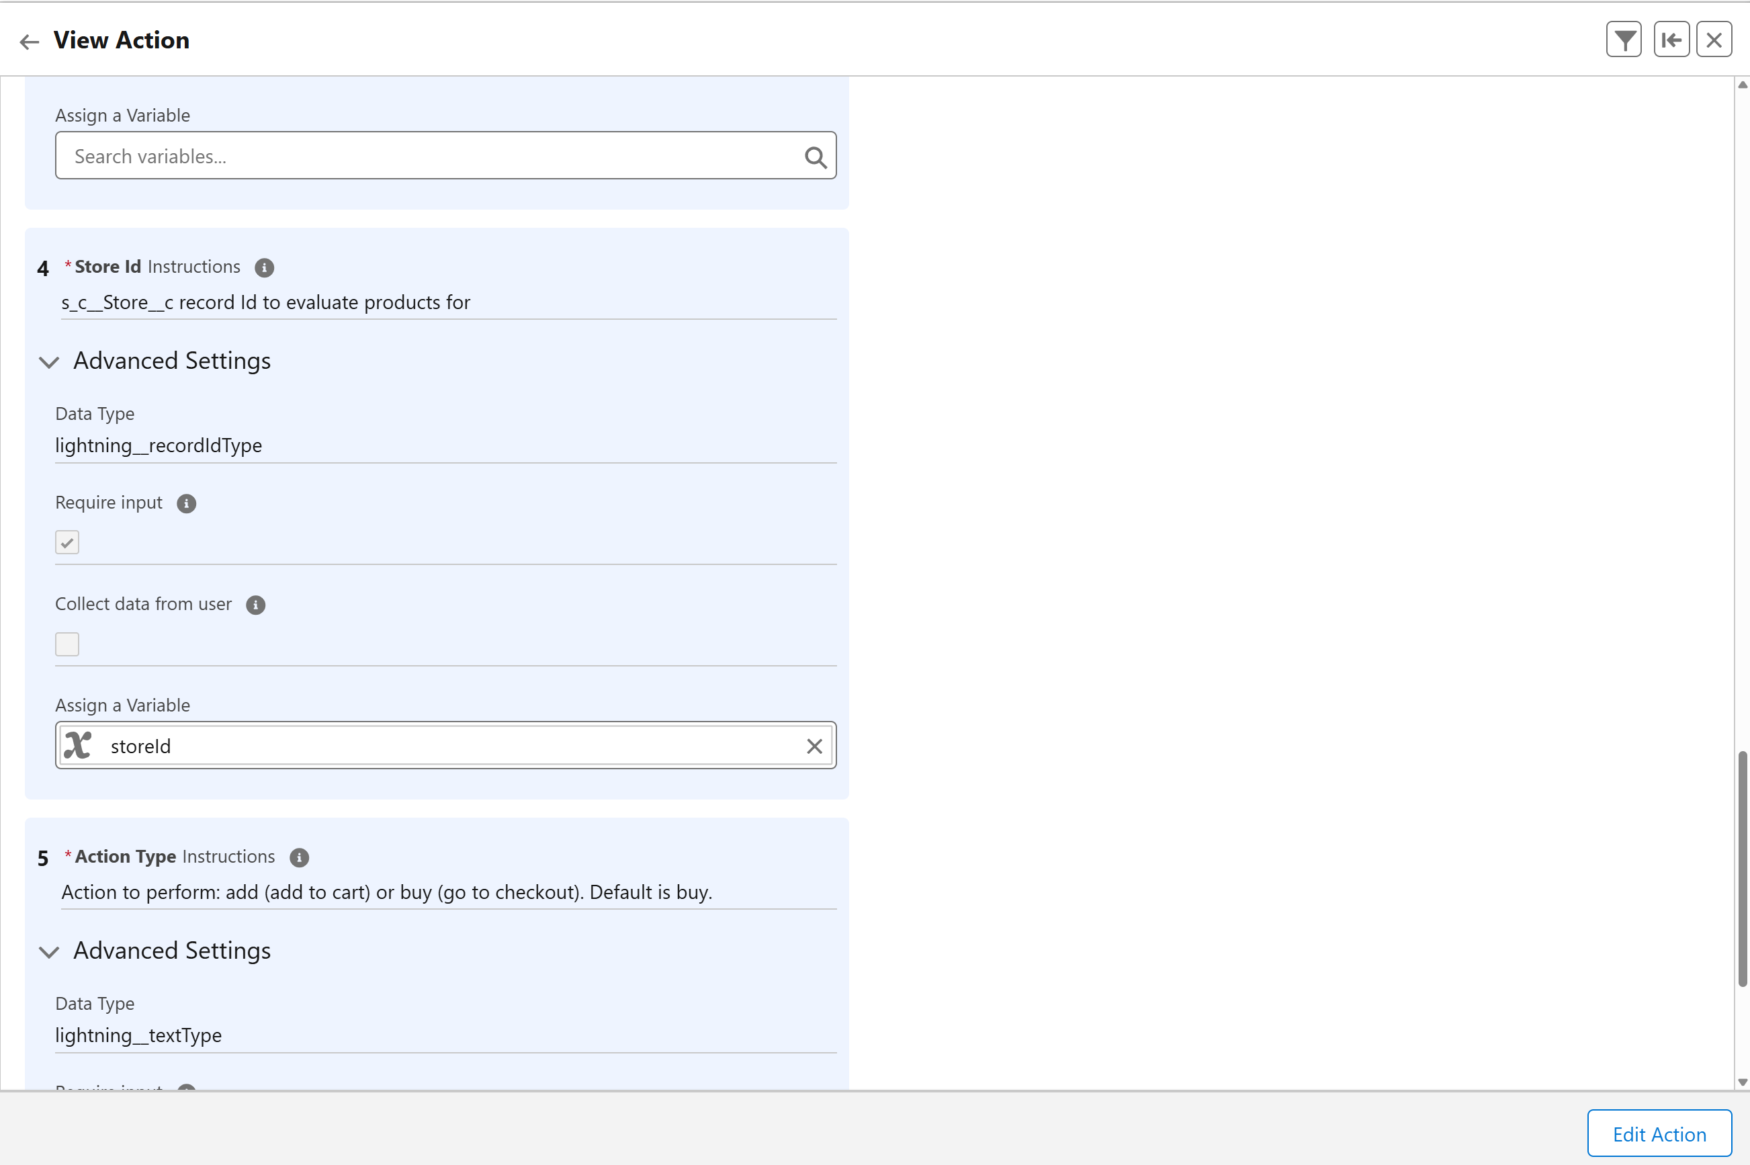
Task: Click the collapse panel arrow icon
Action: click(x=1671, y=40)
